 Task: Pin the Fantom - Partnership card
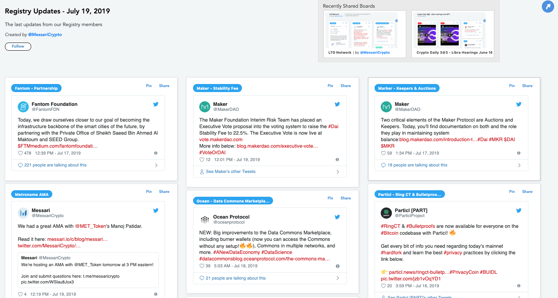tap(149, 86)
